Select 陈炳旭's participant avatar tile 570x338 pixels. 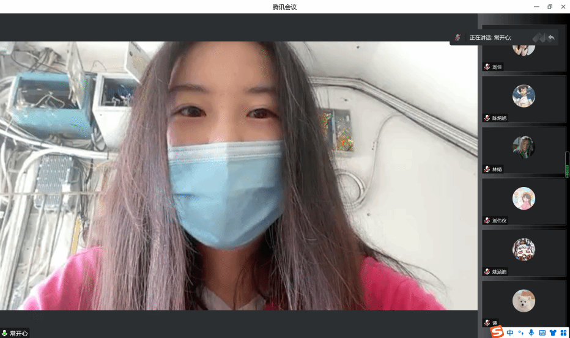coord(524,96)
